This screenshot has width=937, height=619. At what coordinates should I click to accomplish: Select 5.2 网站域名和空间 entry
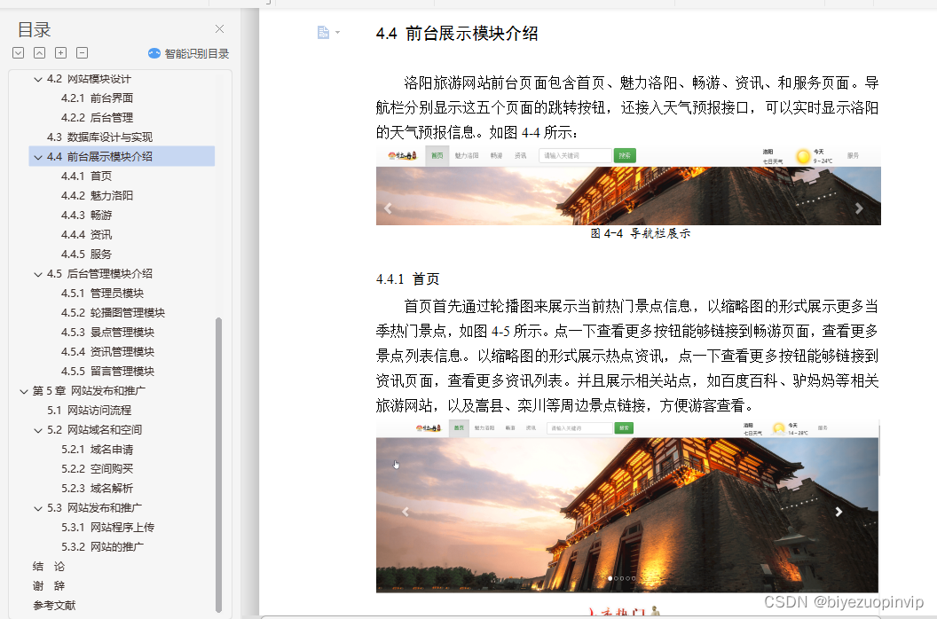tap(94, 429)
